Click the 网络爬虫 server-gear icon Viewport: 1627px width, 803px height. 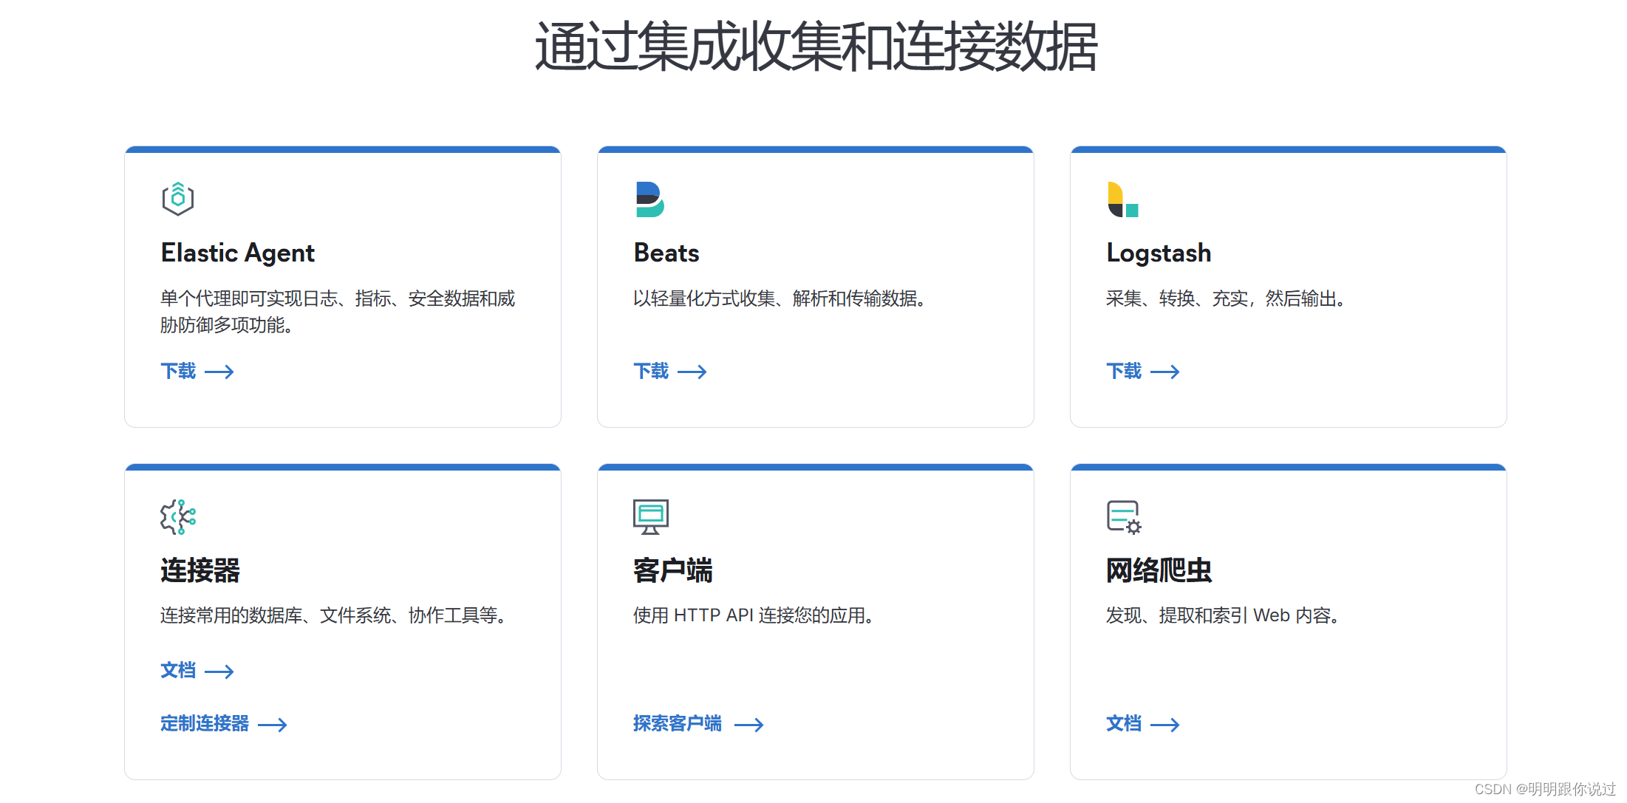point(1122,517)
